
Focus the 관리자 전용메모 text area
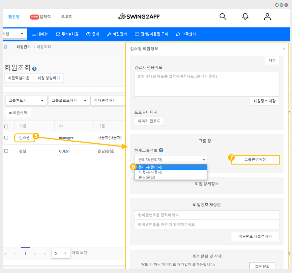click(207, 84)
